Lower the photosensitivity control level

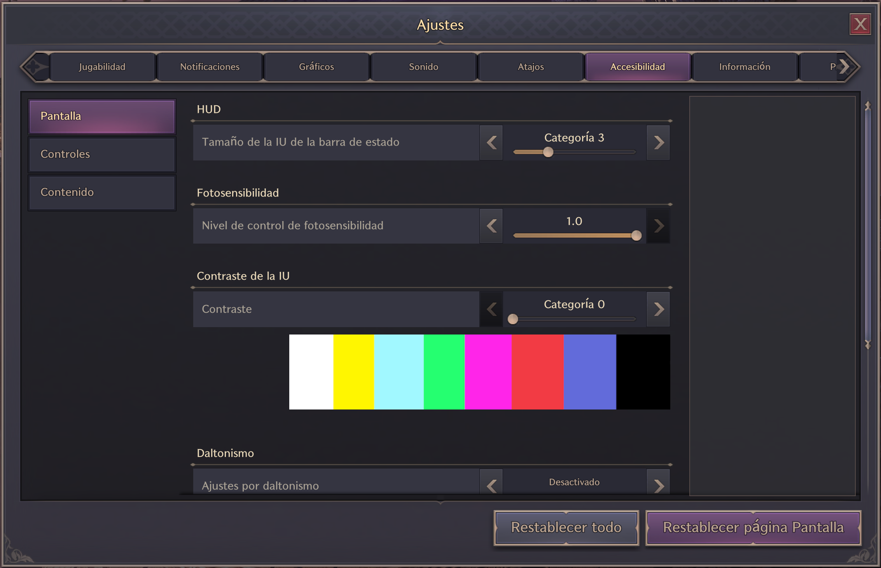click(491, 226)
